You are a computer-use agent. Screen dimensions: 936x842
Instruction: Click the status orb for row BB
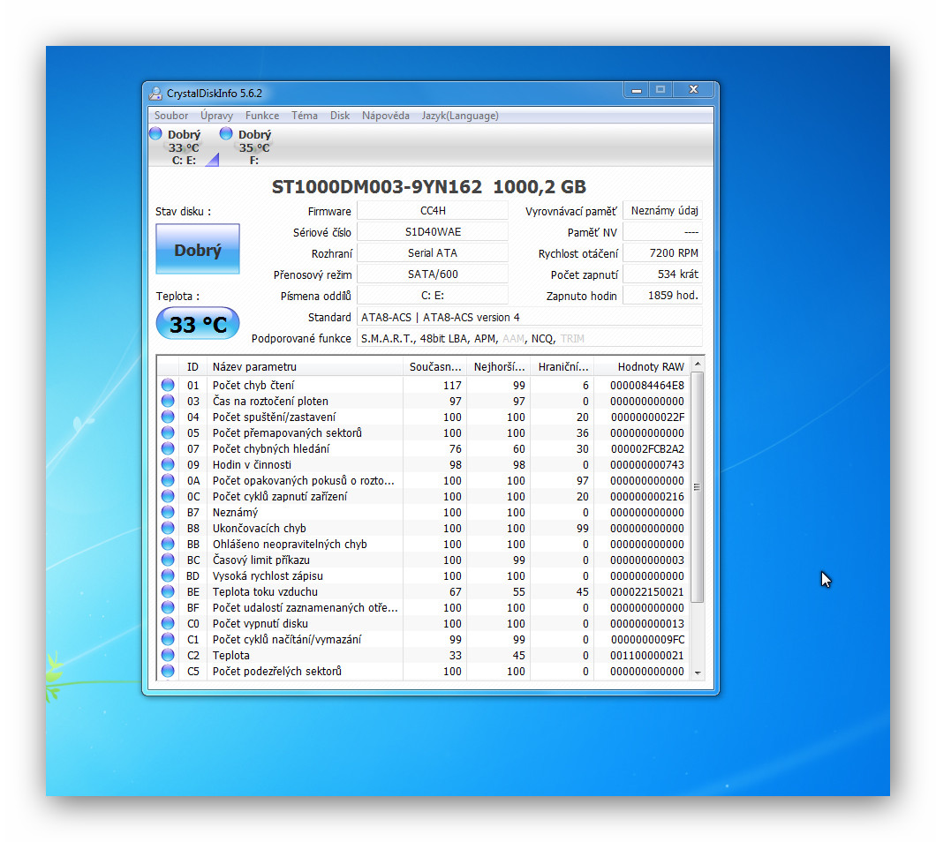(x=168, y=545)
